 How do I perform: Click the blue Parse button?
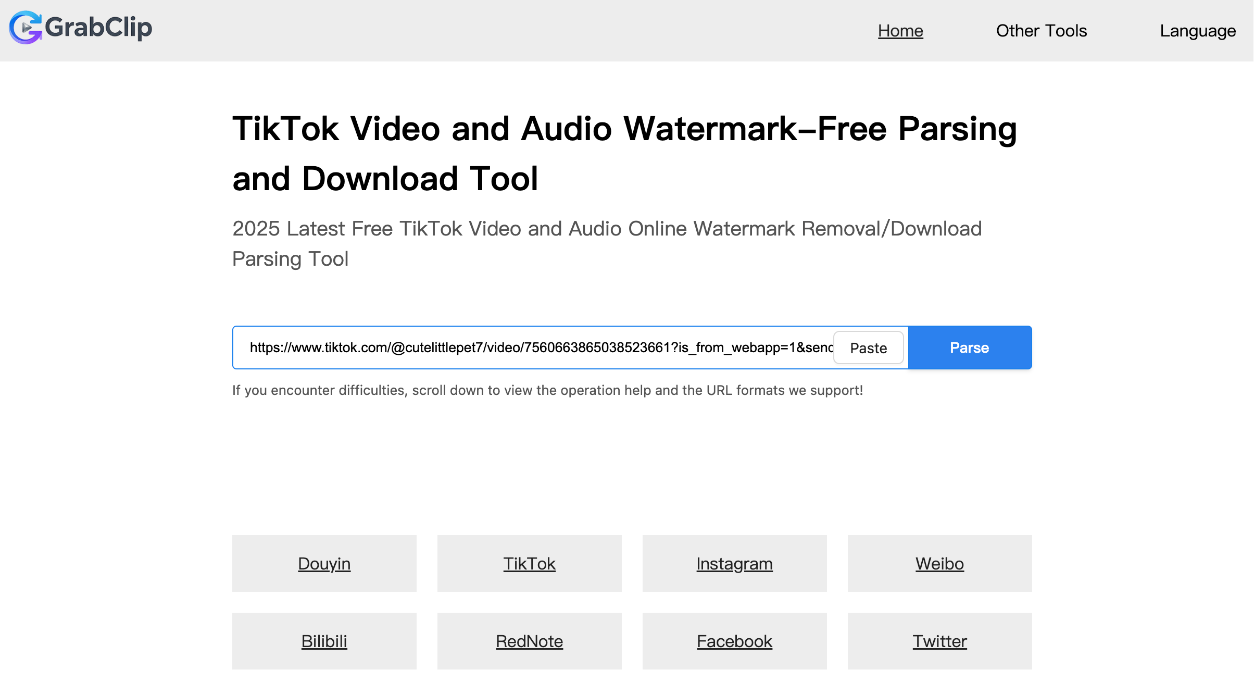click(969, 348)
